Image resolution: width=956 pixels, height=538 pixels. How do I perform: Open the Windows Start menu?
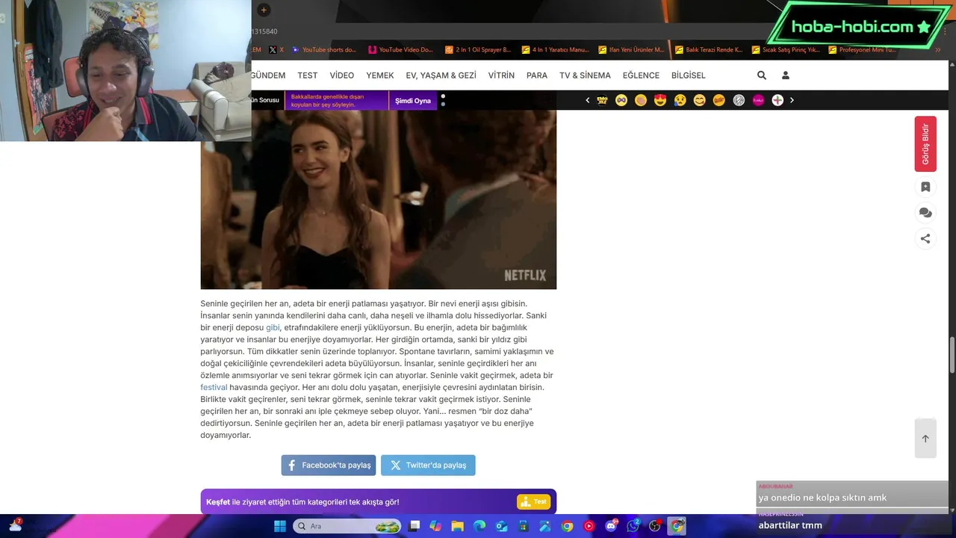click(x=279, y=526)
